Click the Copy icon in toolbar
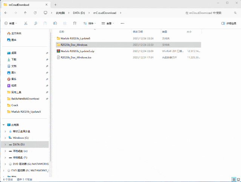This screenshot has height=182, width=241. [x=35, y=23]
